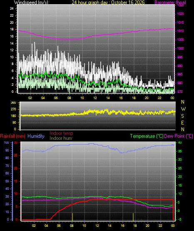Image resolution: width=194 pixels, height=231 pixels.
Task: Click the yellow marker near hour 08
Action: point(72,217)
